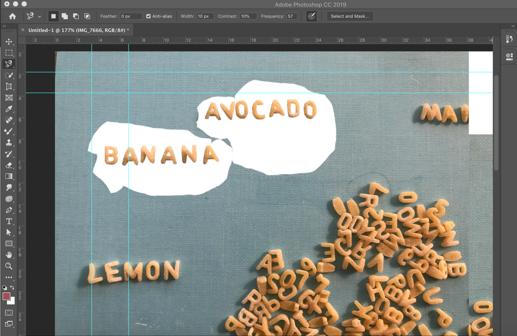Expand the toolbar with double-arrow
This screenshot has height=336, width=517.
4,26
